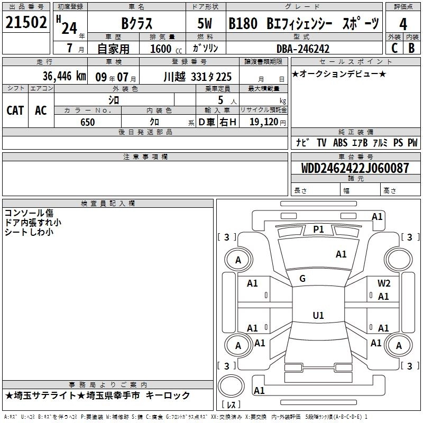The image size is (423, 423).
Task: Select door shape value 5W
Action: pyautogui.click(x=205, y=23)
